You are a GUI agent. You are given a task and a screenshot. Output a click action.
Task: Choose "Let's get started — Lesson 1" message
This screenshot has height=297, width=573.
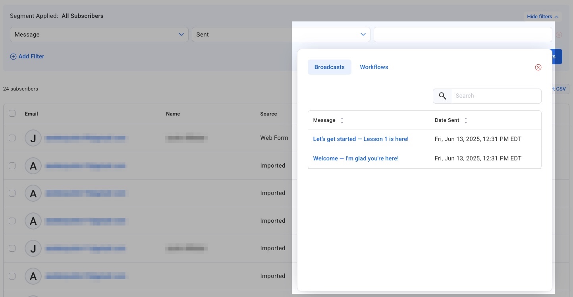pos(361,139)
